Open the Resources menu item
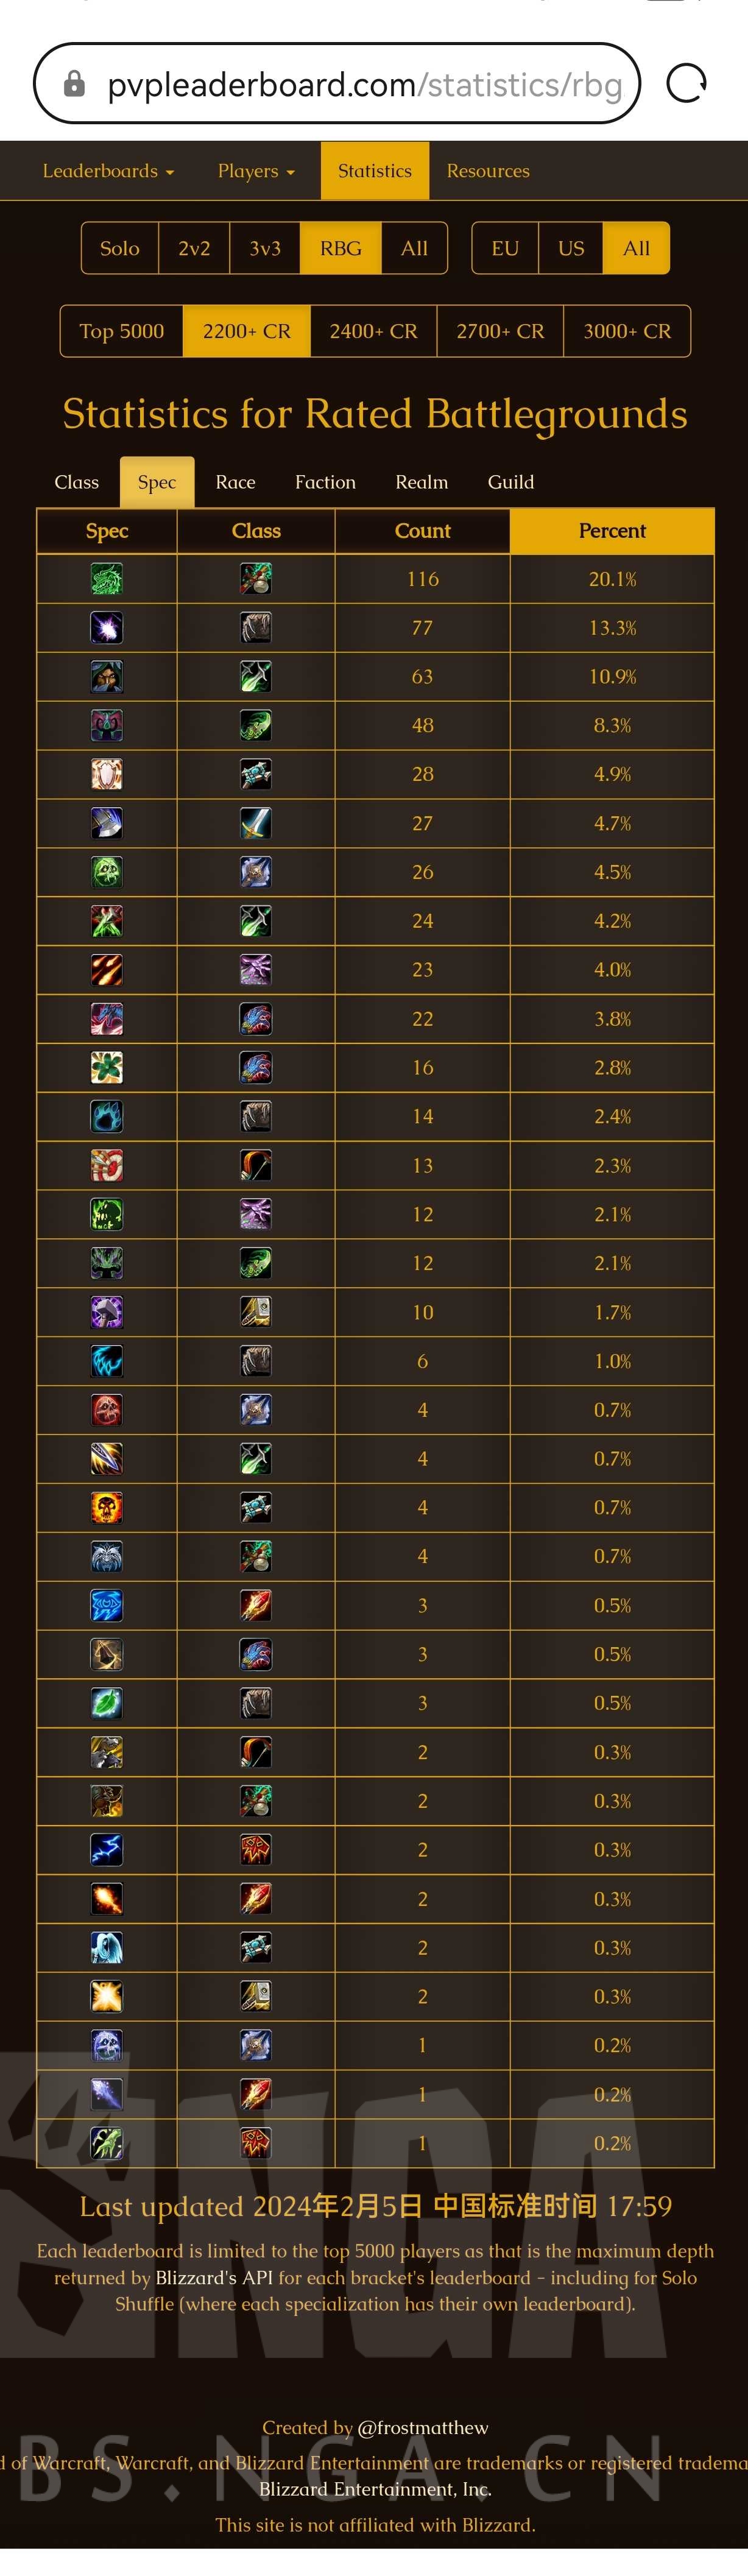This screenshot has width=748, height=2576. (488, 171)
